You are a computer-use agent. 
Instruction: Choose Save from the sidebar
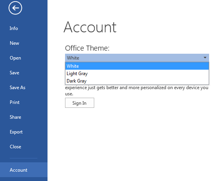14,73
